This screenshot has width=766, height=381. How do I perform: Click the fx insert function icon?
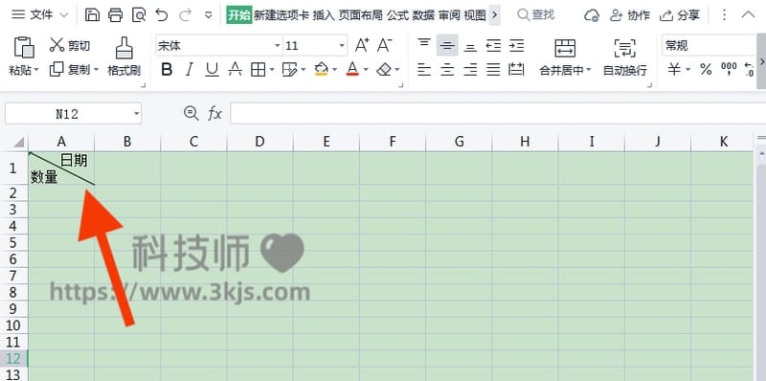214,114
